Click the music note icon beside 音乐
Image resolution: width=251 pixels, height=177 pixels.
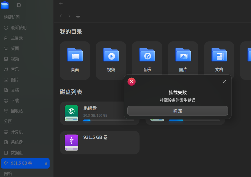6,69
